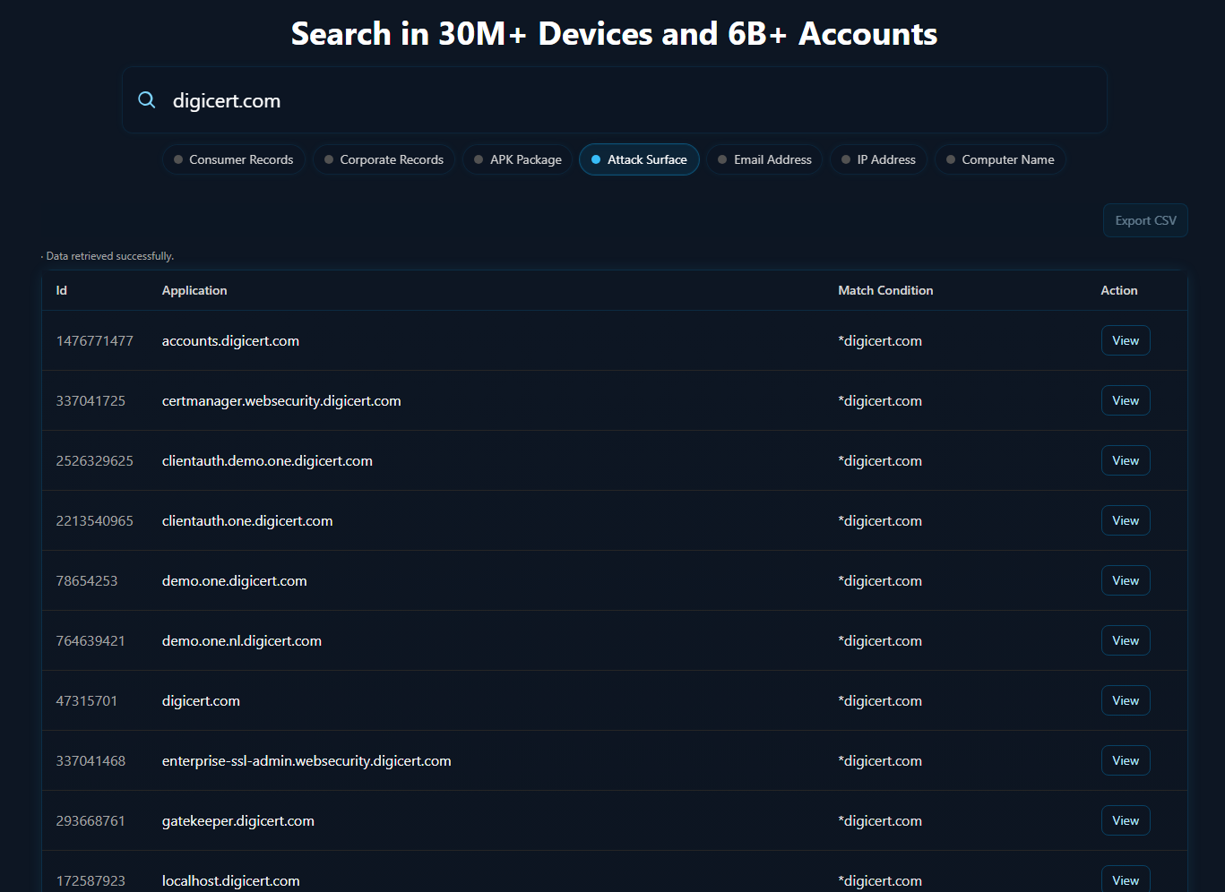Click View for gatekeeper.digicert.com

(x=1126, y=820)
